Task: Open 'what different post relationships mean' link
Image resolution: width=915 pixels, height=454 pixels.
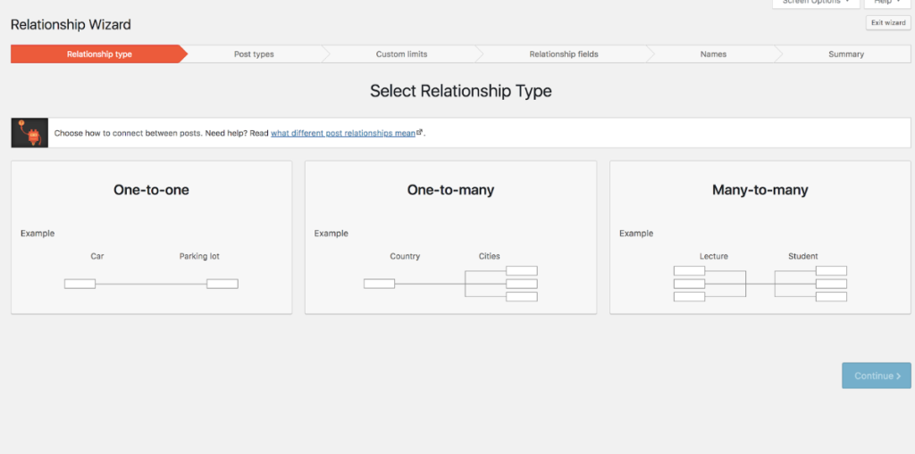Action: click(343, 133)
